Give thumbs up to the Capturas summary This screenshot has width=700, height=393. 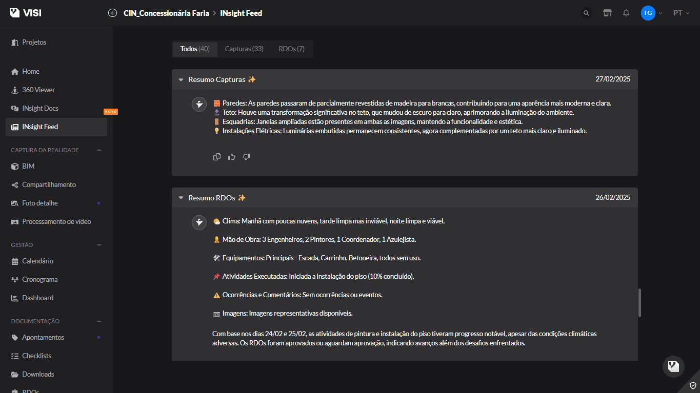click(232, 157)
